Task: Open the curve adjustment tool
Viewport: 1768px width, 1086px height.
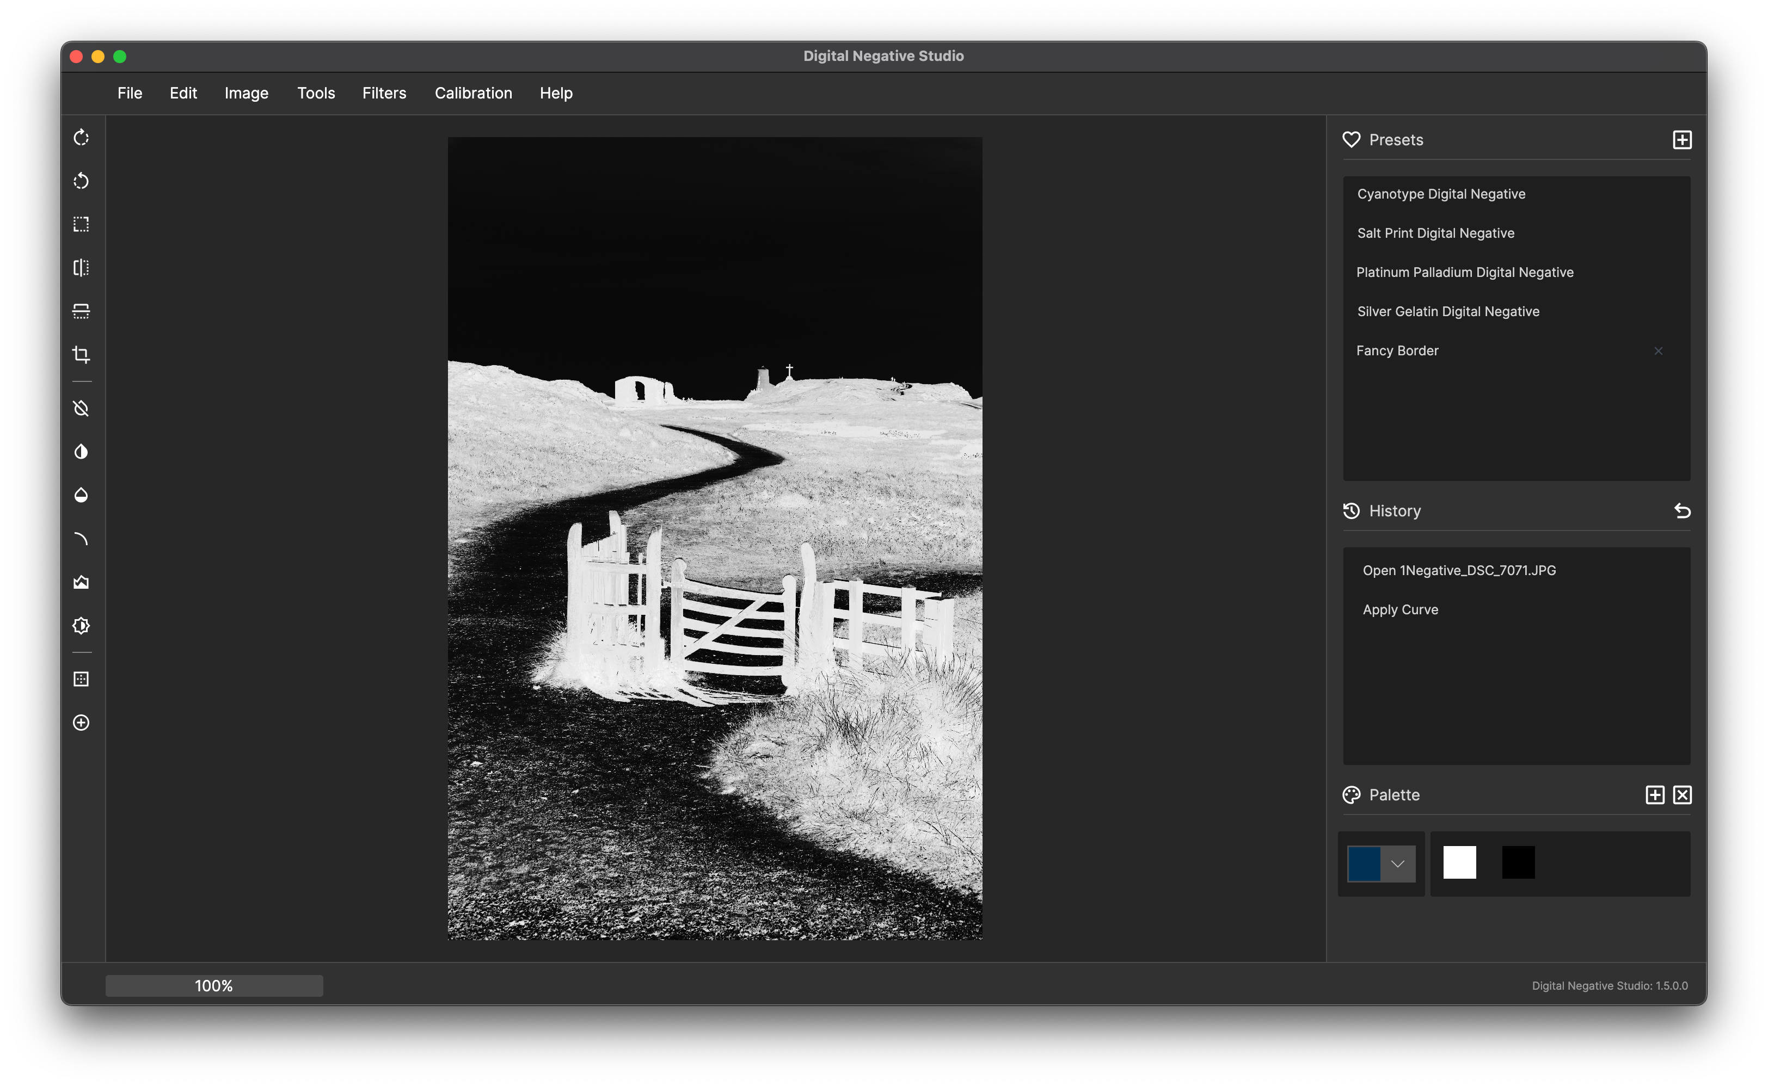Action: (81, 539)
